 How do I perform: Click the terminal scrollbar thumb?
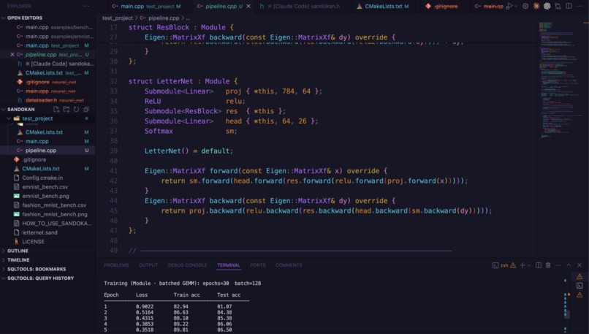coord(567,314)
